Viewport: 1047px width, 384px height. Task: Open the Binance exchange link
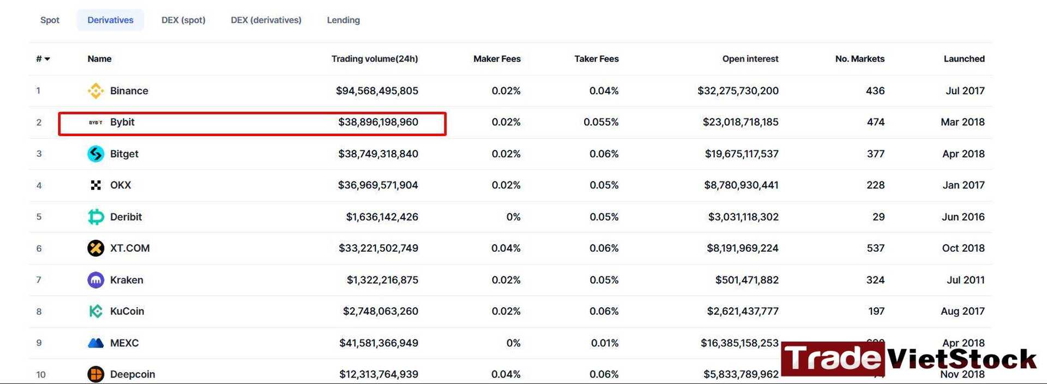pos(129,90)
